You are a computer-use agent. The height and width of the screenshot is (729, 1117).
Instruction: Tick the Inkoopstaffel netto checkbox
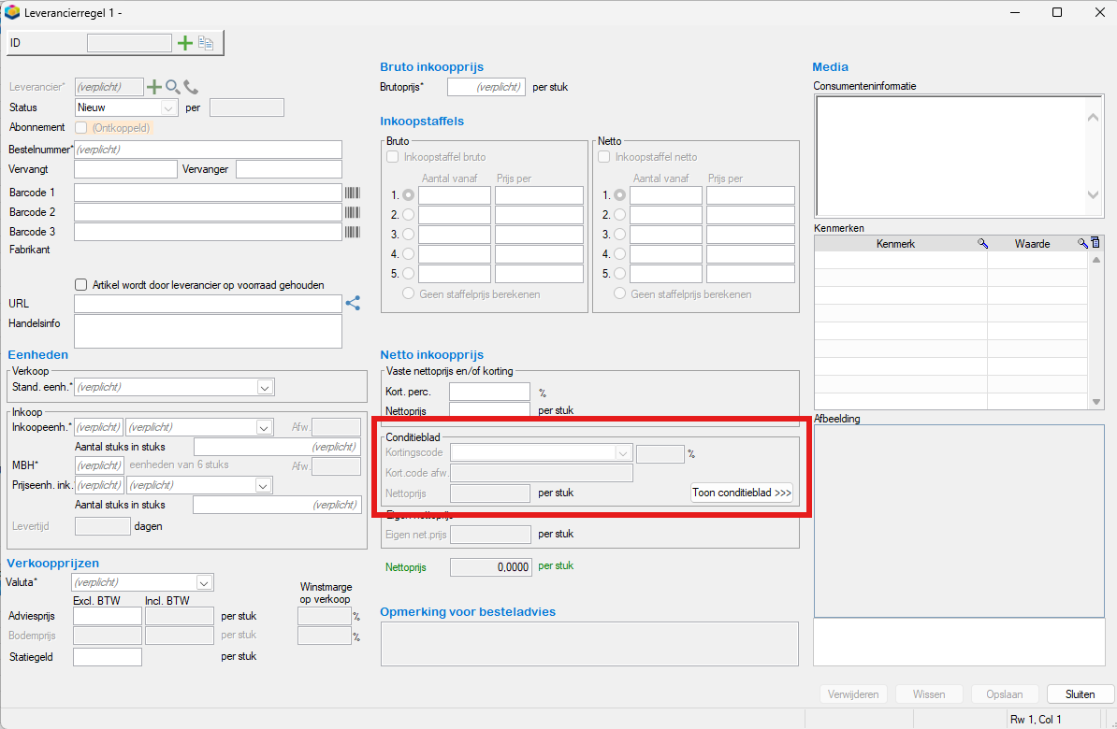(x=604, y=157)
